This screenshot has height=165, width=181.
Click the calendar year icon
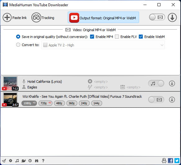point(122,87)
